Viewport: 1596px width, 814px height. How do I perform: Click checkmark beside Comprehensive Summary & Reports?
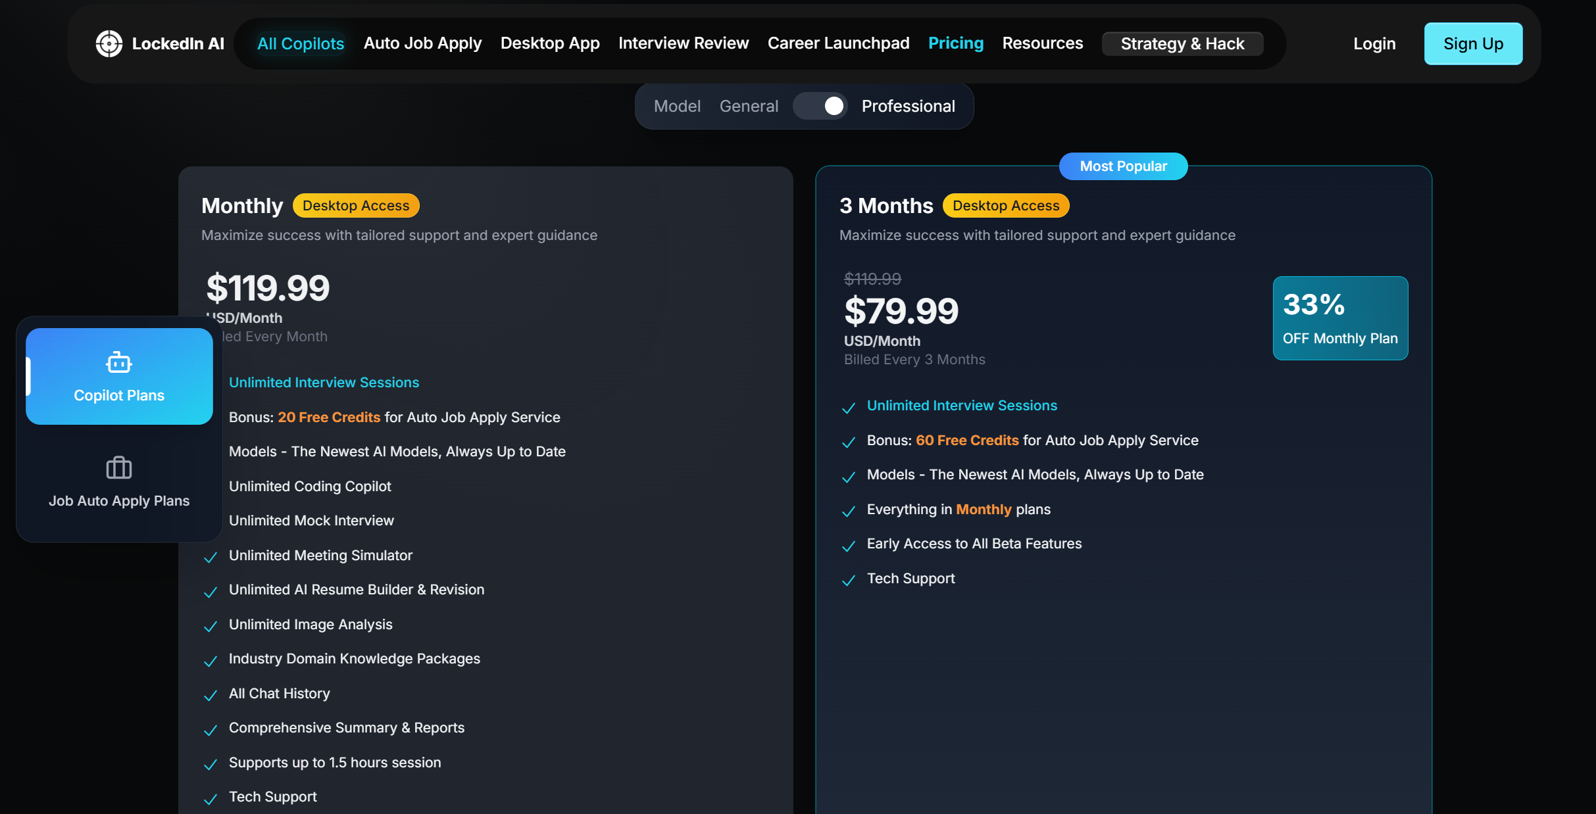[211, 730]
